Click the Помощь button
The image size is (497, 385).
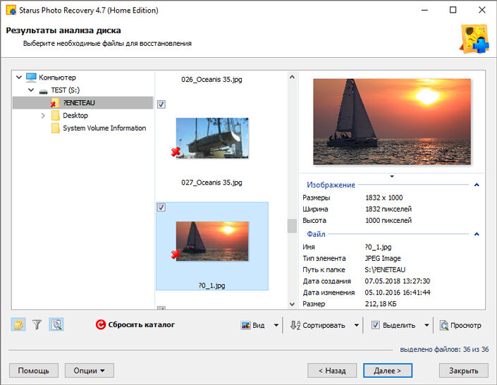(x=34, y=370)
